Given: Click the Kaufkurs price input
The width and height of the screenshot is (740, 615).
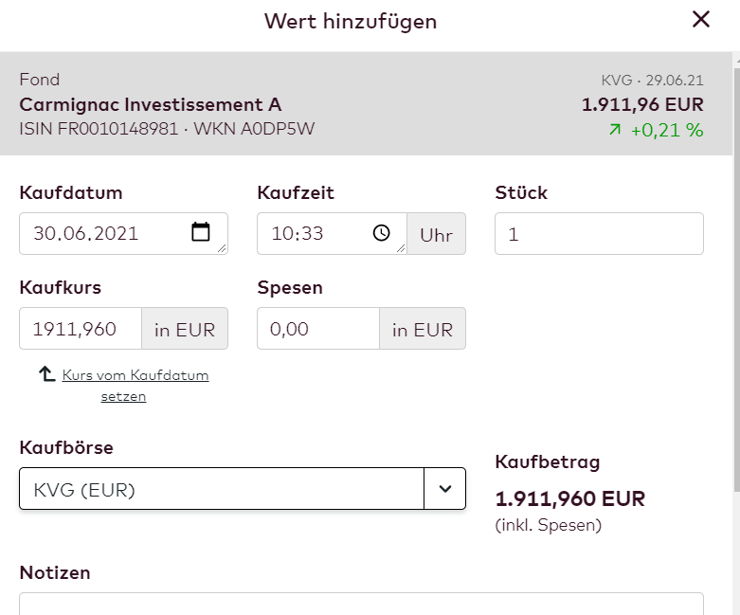Looking at the screenshot, I should [81, 329].
